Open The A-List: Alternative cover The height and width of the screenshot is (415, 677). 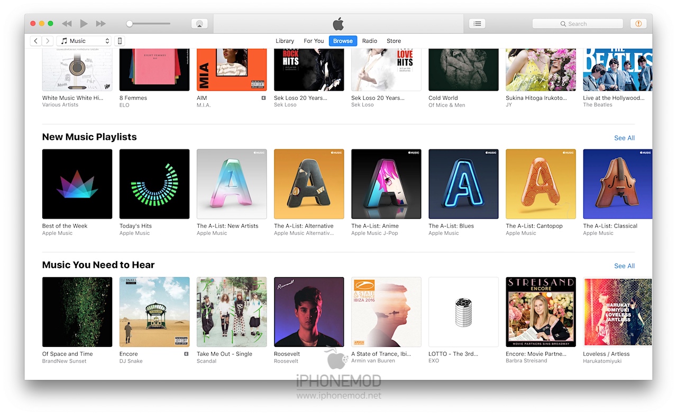tap(309, 184)
